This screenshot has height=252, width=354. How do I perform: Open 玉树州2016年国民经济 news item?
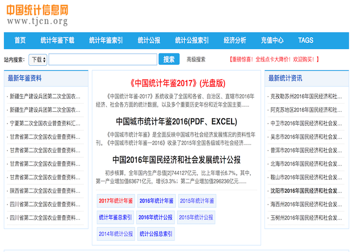coord(306,218)
